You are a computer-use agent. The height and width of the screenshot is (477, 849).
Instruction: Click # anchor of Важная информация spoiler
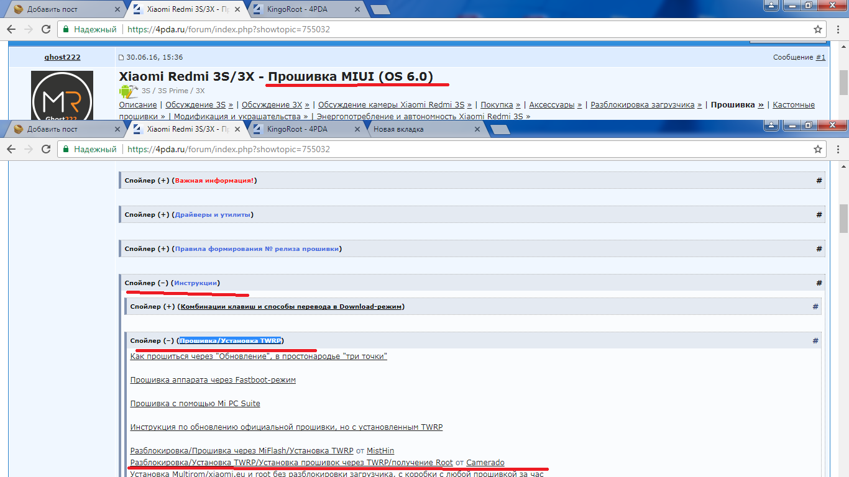pos(819,180)
